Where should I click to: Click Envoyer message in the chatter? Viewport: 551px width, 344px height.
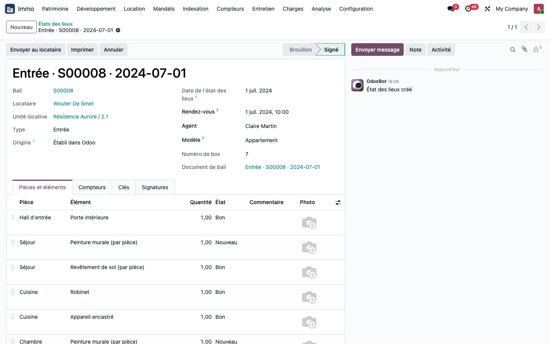tap(377, 50)
